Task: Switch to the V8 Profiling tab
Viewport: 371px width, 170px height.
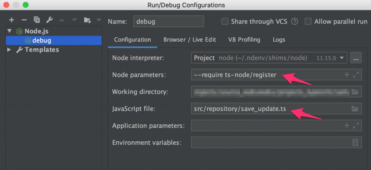Action: (x=244, y=40)
